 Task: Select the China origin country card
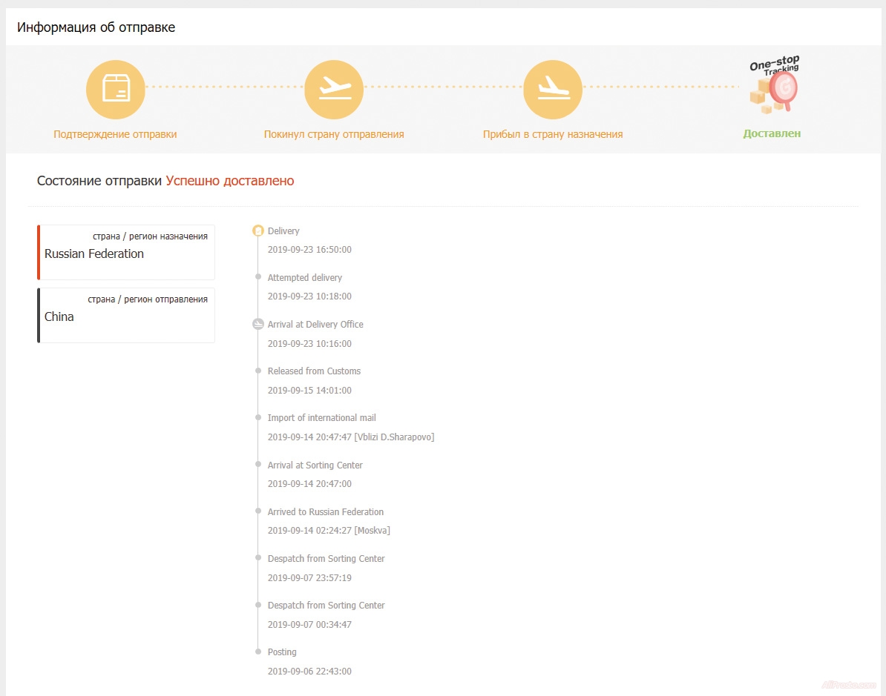126,316
